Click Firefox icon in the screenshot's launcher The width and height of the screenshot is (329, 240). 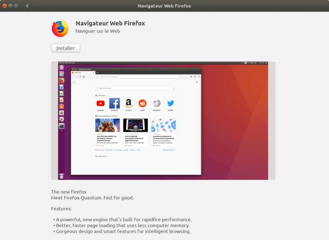61,80
